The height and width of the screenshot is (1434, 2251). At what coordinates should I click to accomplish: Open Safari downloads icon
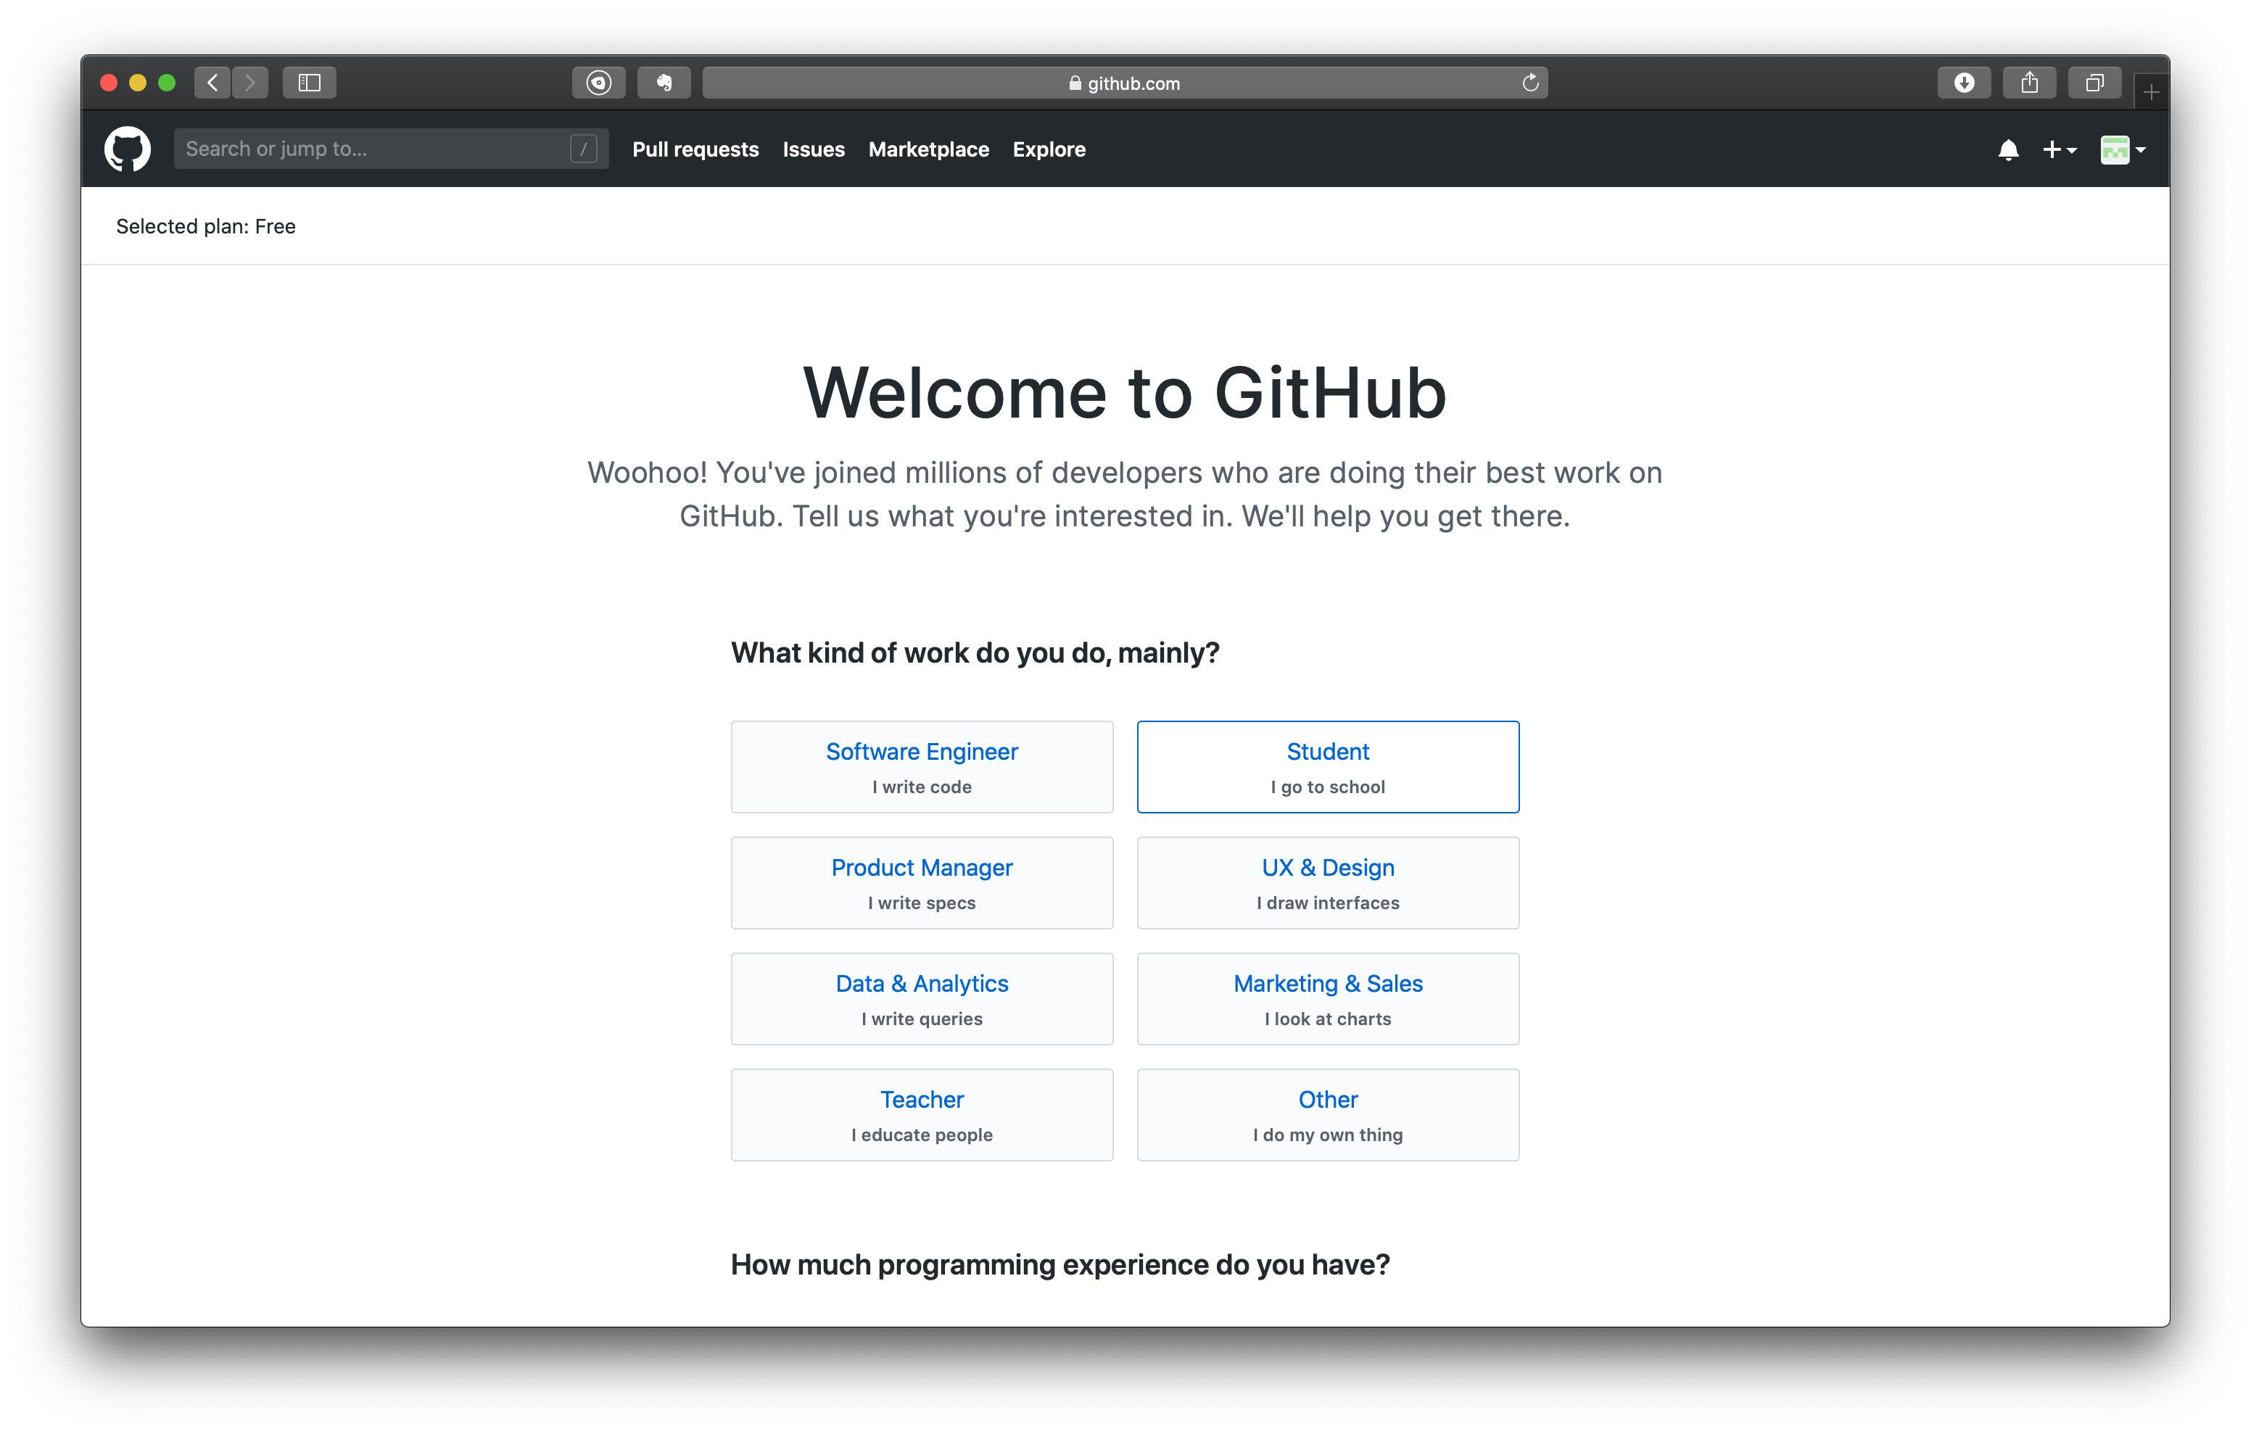(1964, 83)
